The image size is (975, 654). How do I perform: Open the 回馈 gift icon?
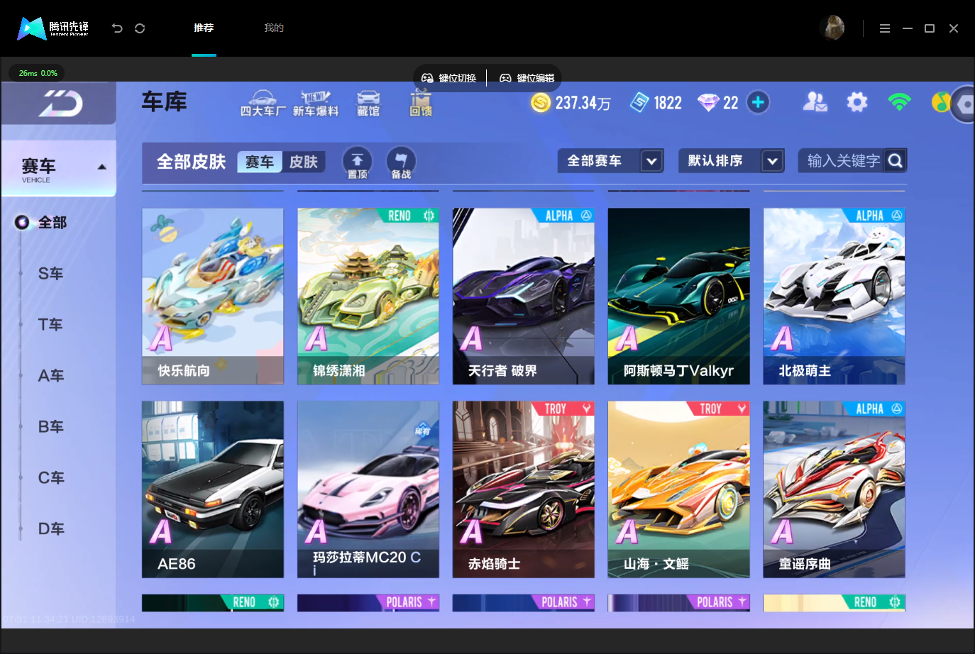(421, 103)
